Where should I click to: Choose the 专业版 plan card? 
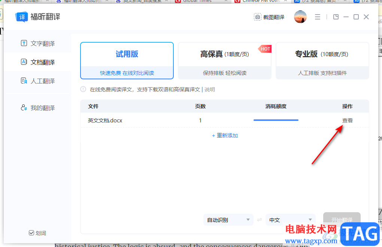[x=322, y=61]
